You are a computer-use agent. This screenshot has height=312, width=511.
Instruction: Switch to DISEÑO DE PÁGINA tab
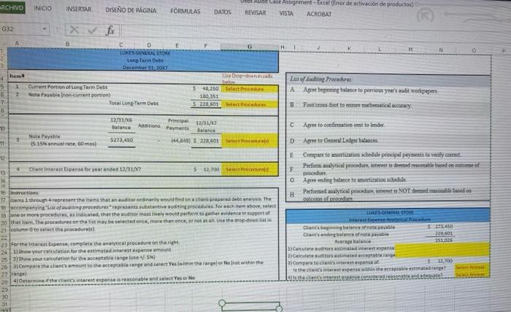131,10
